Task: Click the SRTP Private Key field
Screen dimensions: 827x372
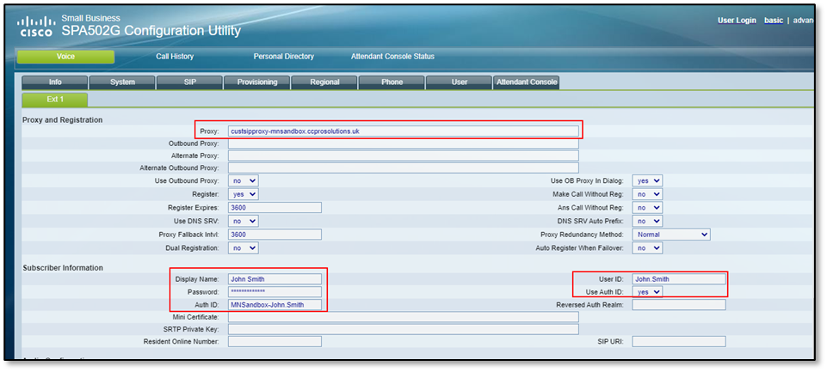Action: click(404, 329)
